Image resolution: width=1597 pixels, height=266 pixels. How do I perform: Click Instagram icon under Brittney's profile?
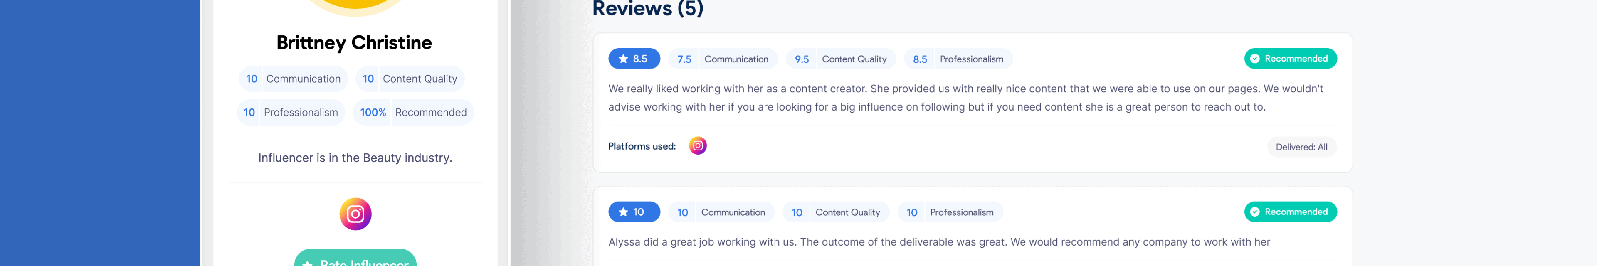[355, 214]
